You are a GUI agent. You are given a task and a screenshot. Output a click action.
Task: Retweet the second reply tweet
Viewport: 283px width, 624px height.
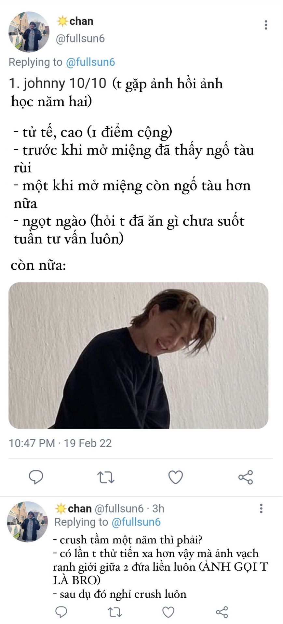pos(115,612)
